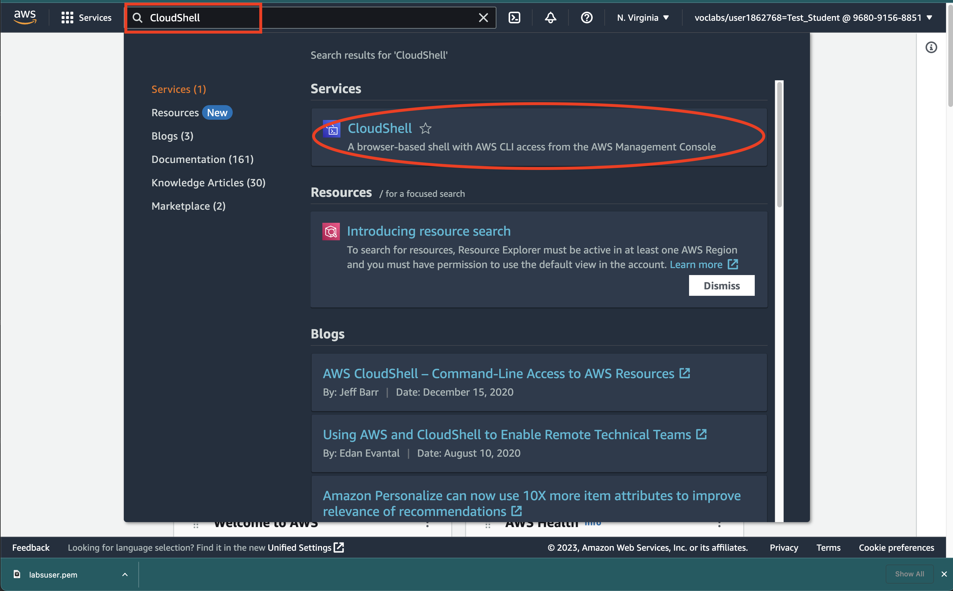Select the Documentation (161) filter
This screenshot has width=953, height=591.
(202, 159)
